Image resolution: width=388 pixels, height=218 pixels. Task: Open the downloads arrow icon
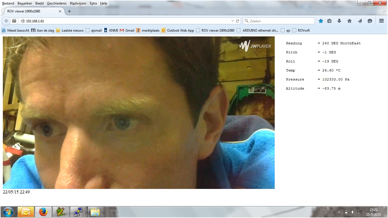339,21
